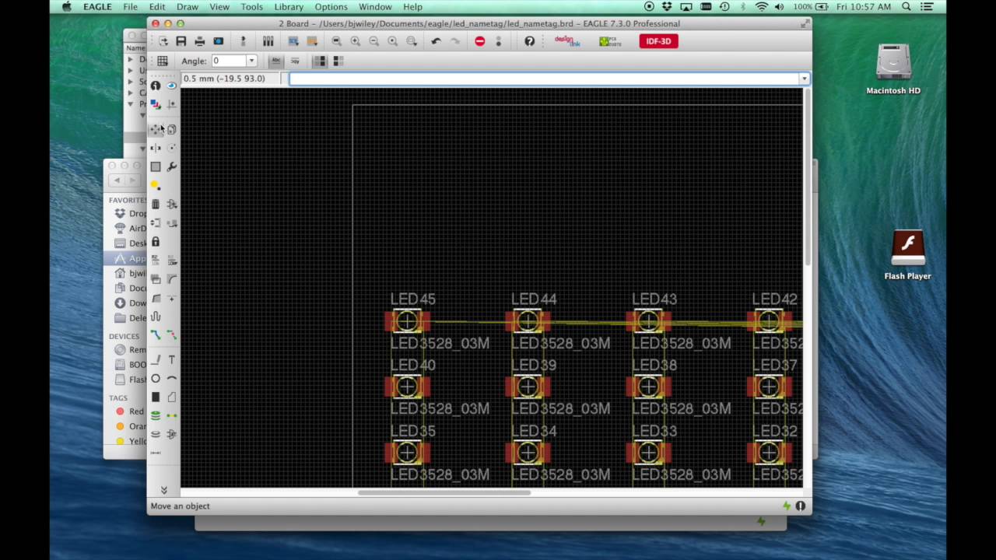996x560 pixels.
Task: Undo the last action
Action: click(437, 41)
